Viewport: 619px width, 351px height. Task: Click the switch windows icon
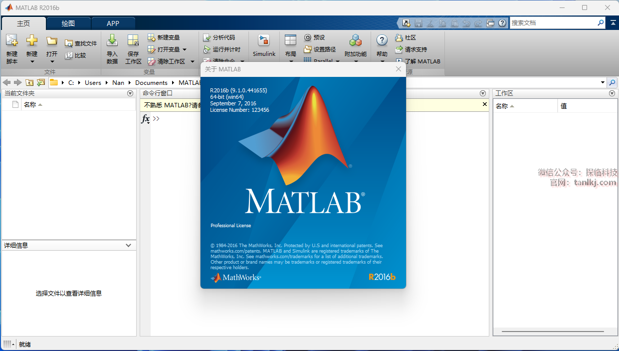490,23
